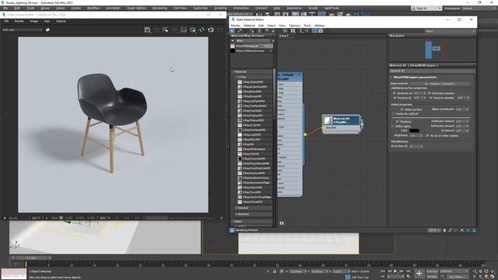
Task: Open the Render menu in V-Ray Frame Buffer
Action: 19,21
